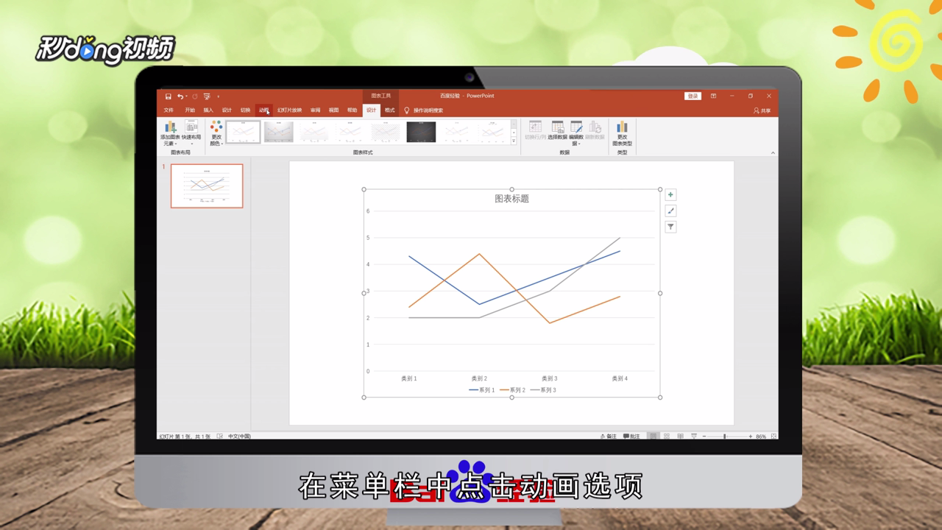Select the dark black chart style thumbnail
Screen dimensions: 942x530
(421, 132)
